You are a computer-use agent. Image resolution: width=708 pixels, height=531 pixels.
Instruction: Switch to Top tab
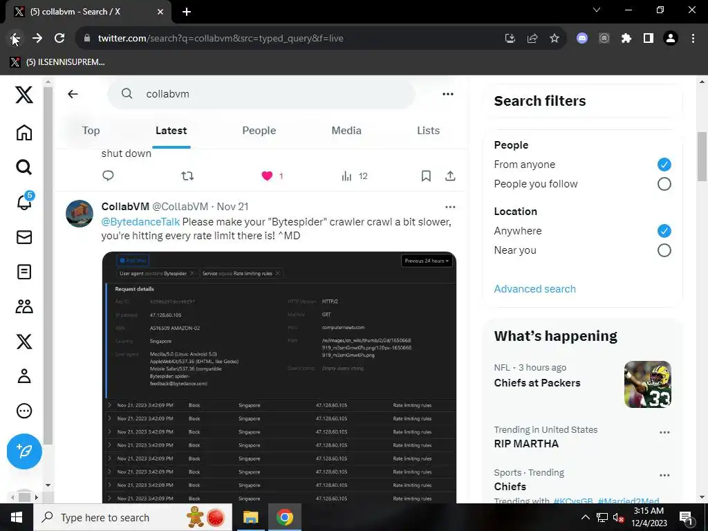[x=91, y=131]
